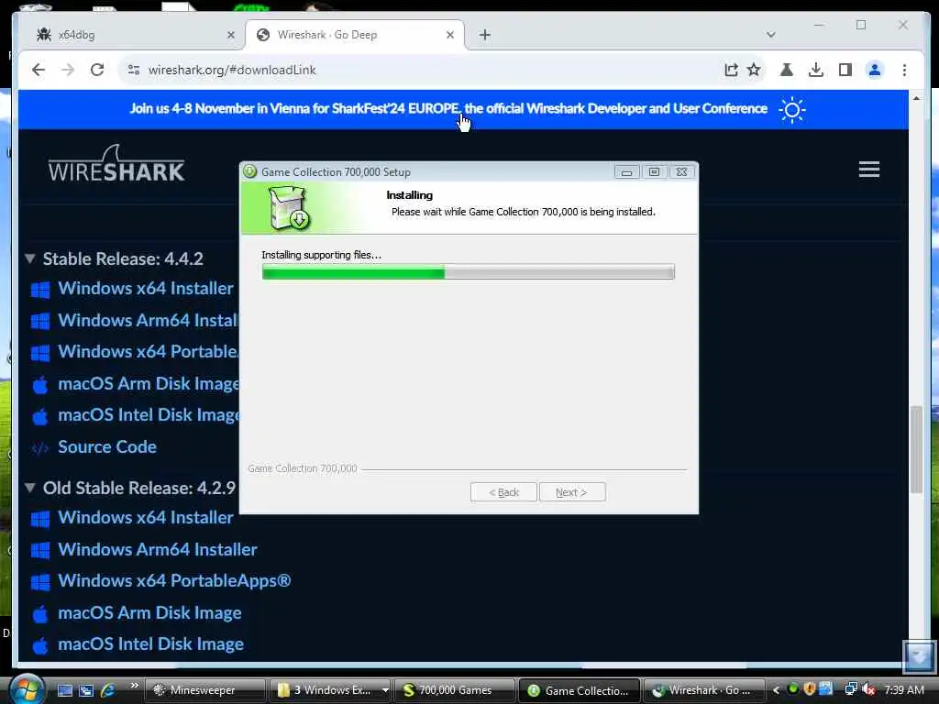Collapse the Stable Release 4.4.2 section

29,258
